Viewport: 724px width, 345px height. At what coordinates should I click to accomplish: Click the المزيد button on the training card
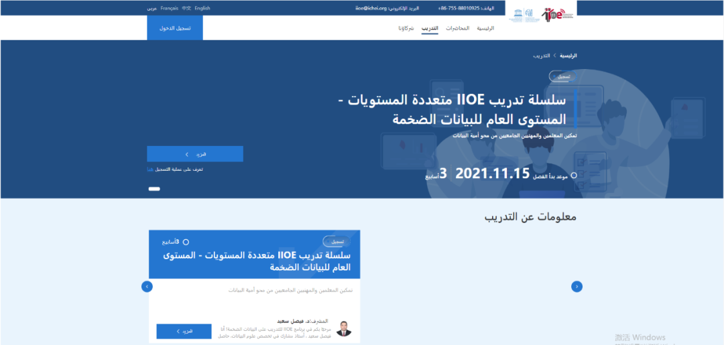point(184,331)
